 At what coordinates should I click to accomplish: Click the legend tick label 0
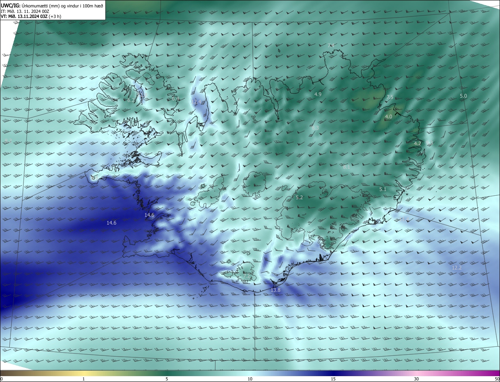point(2,379)
